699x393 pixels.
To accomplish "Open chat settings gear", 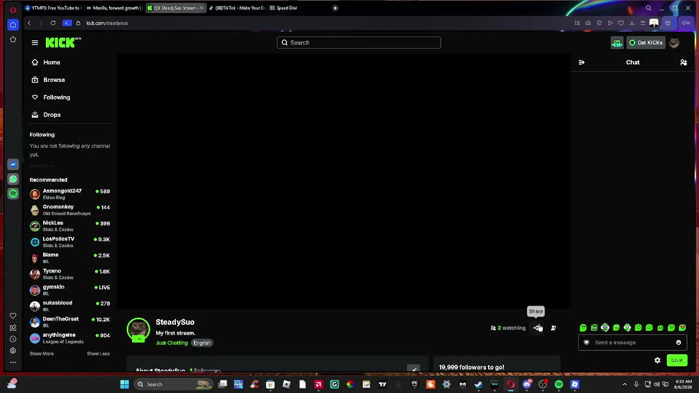I will [657, 360].
